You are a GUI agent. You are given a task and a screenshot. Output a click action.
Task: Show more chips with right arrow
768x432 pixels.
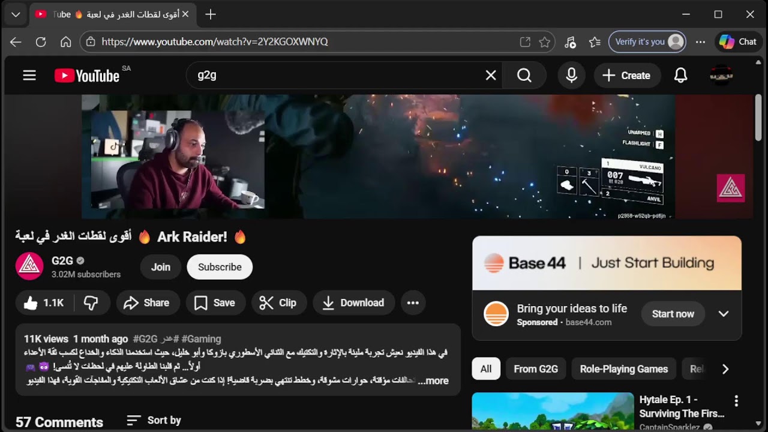pyautogui.click(x=725, y=369)
